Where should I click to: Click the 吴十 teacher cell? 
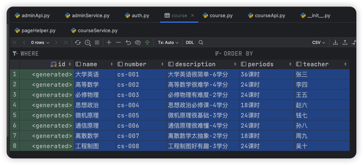pyautogui.click(x=322, y=146)
